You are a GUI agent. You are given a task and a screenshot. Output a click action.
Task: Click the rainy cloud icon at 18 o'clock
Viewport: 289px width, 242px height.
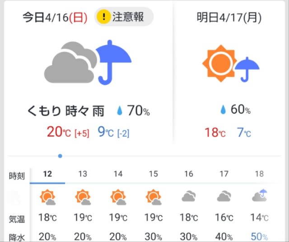click(x=260, y=195)
